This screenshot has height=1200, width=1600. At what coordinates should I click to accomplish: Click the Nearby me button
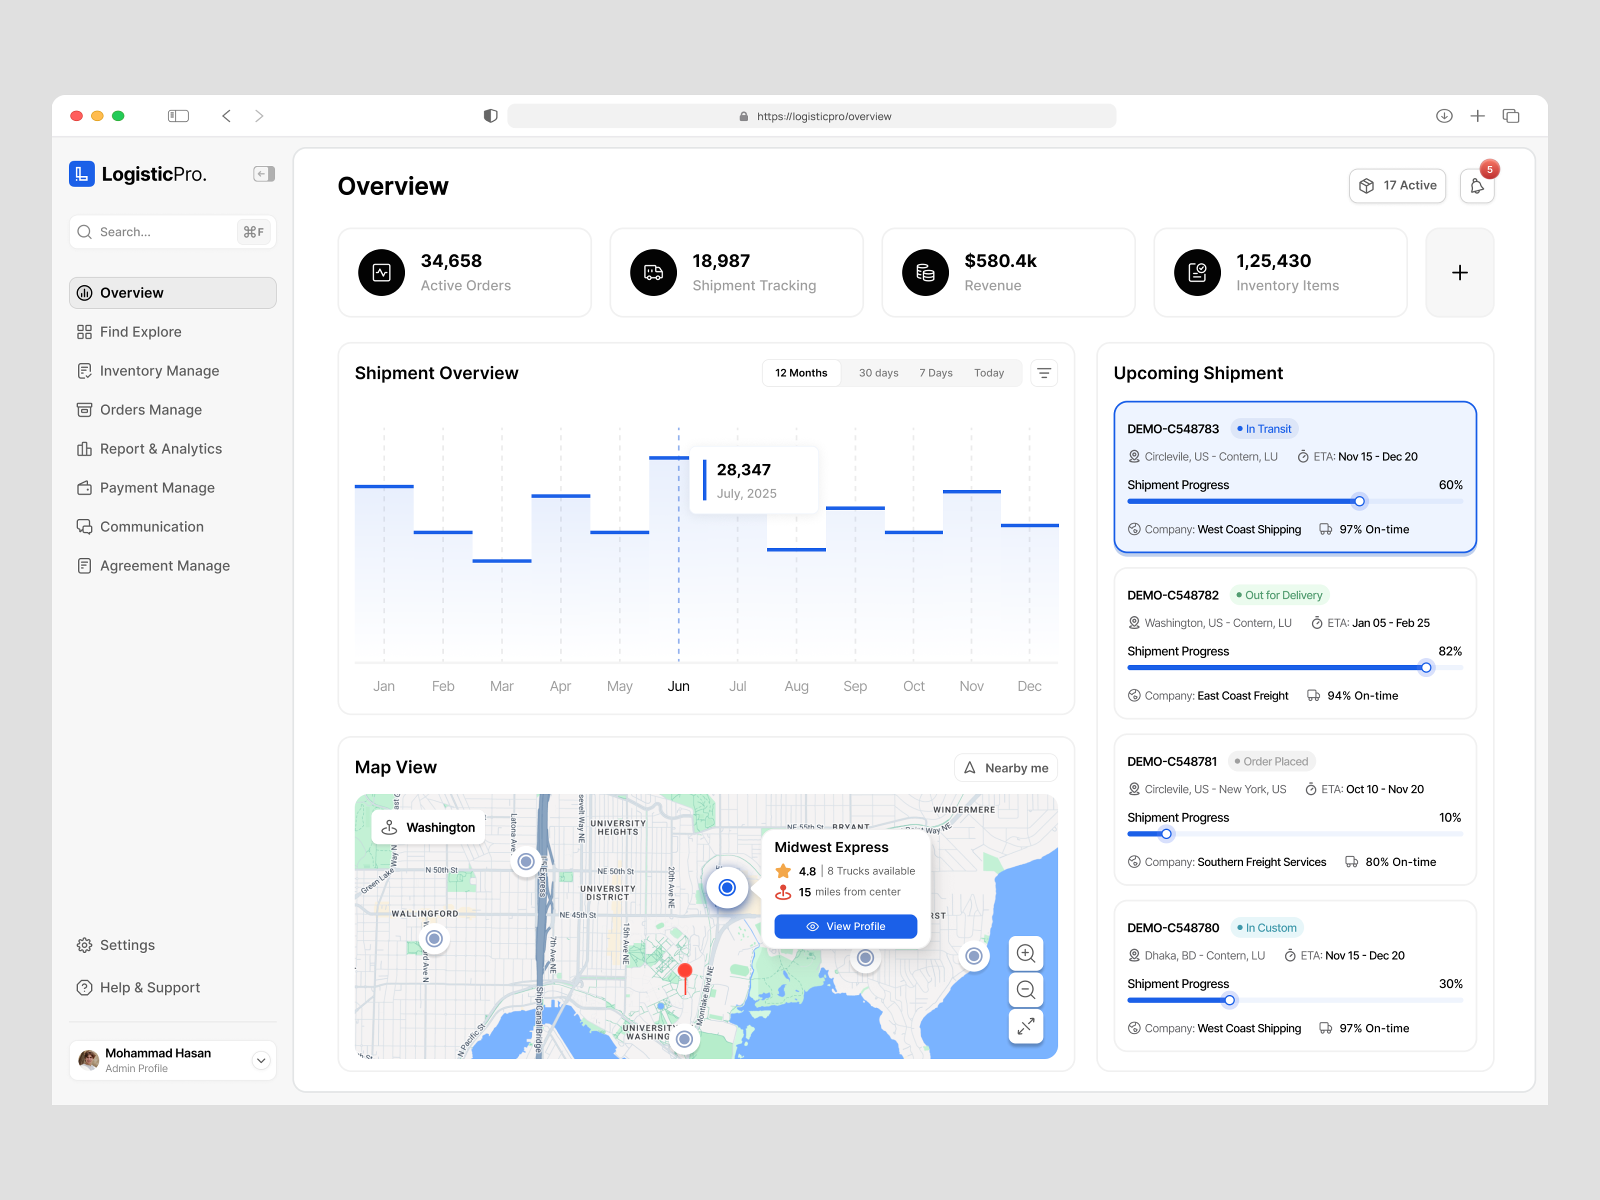click(1005, 768)
